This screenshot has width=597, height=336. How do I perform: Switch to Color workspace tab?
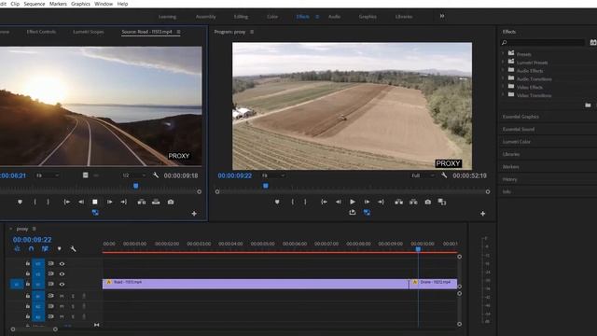[x=272, y=17]
